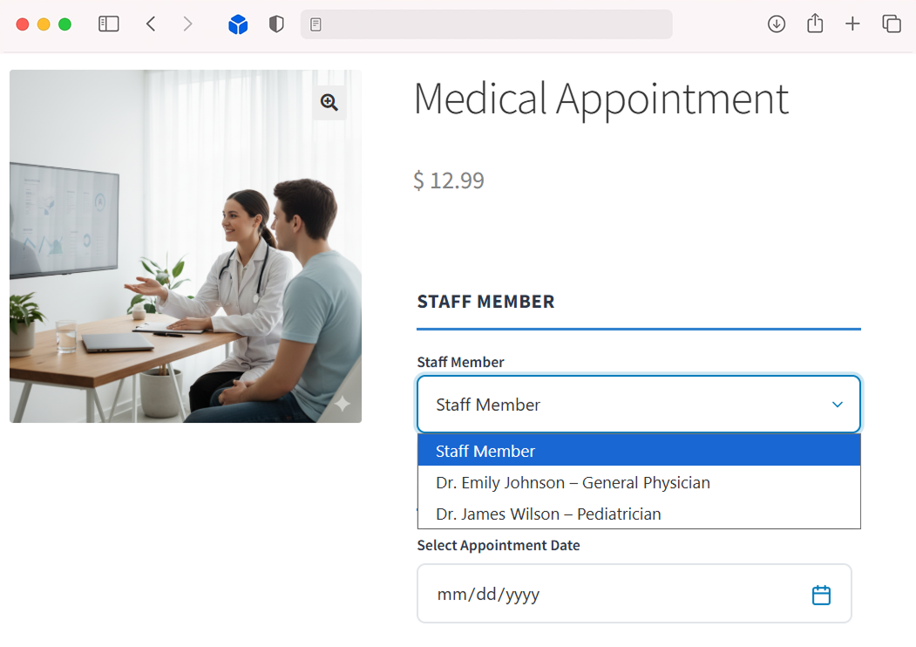
Task: Click the sparkle icon on the product image
Action: [343, 404]
